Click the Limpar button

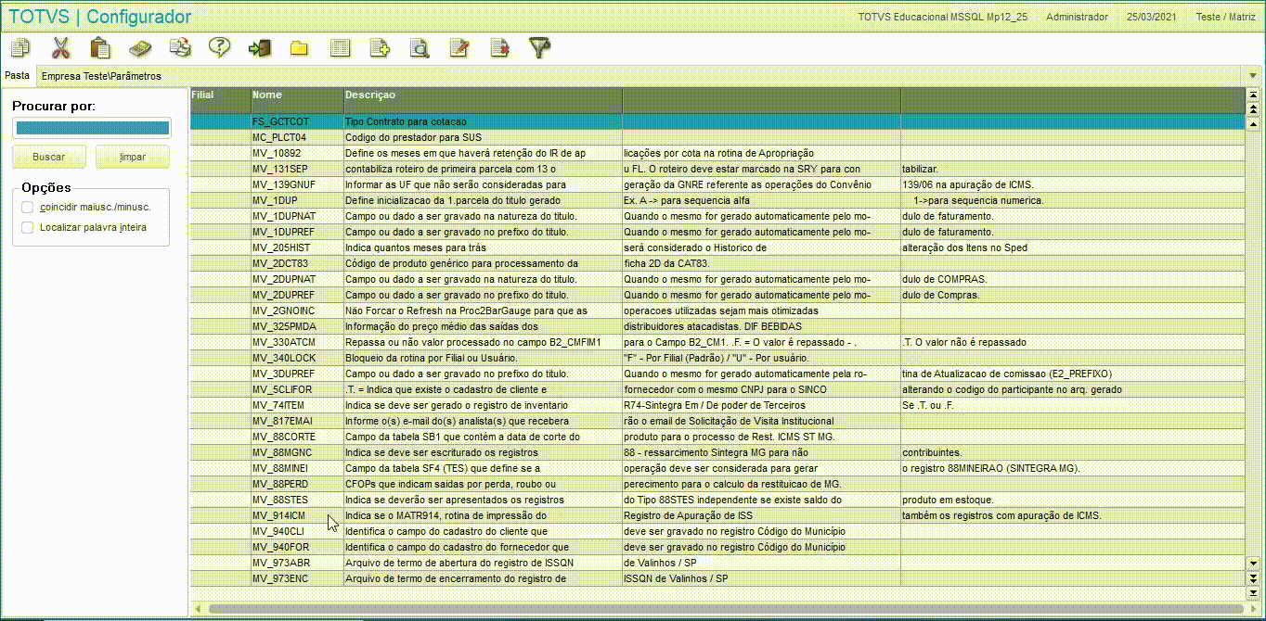pyautogui.click(x=133, y=157)
